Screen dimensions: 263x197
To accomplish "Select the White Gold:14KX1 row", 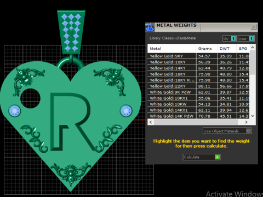I will pos(198,110).
